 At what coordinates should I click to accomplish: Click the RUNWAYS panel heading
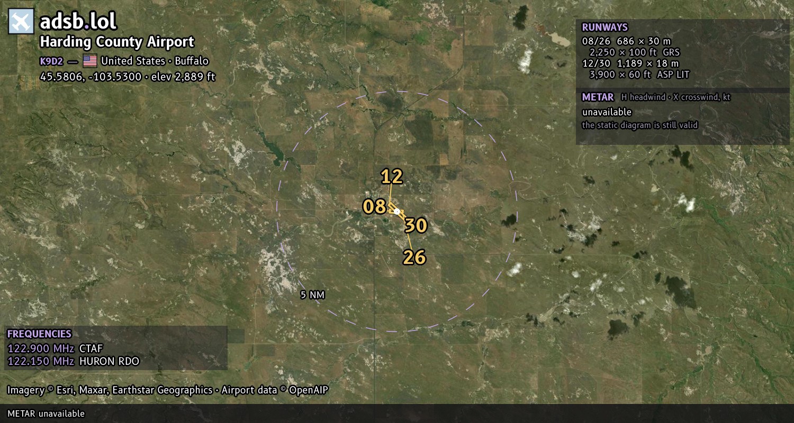(x=604, y=27)
